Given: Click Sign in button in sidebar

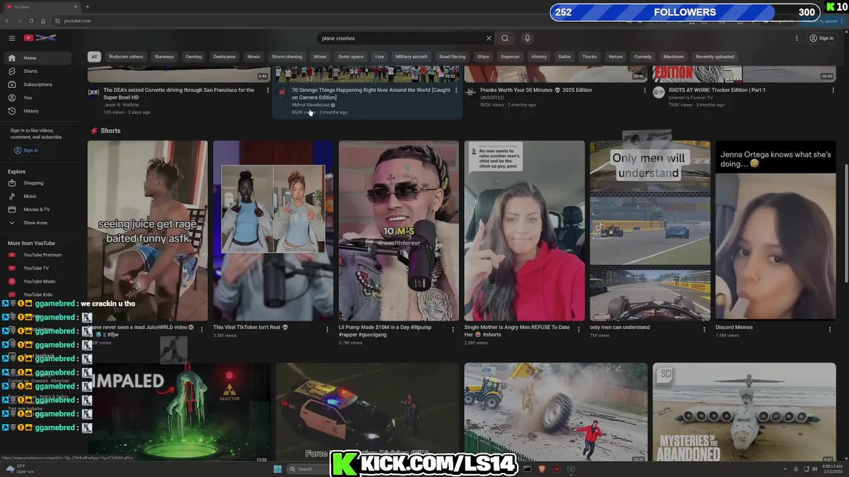Looking at the screenshot, I should [27, 150].
